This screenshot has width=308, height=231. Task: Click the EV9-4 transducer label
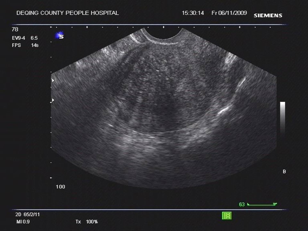click(19, 38)
